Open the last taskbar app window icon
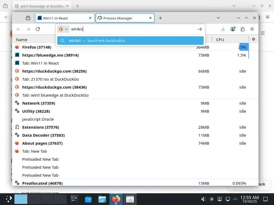274x205 pixels. click(x=130, y=199)
